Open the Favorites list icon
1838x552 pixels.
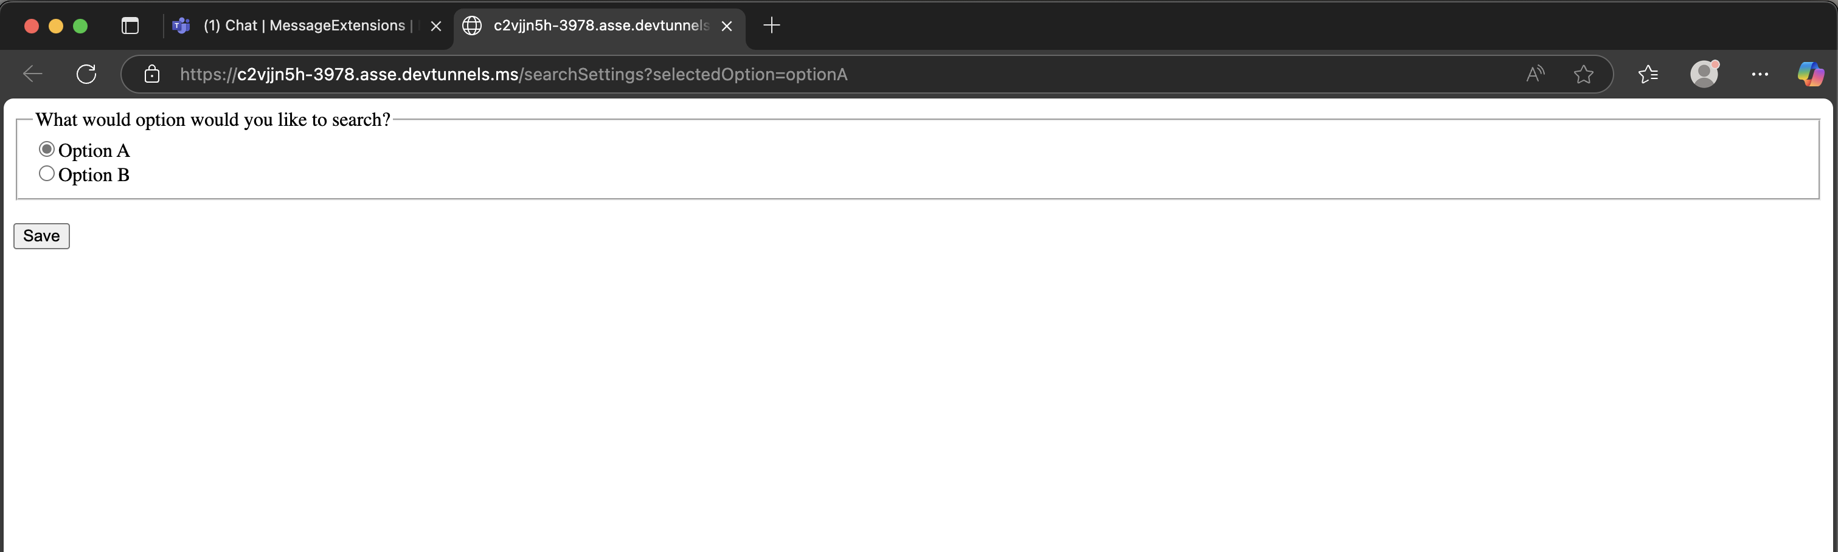point(1648,74)
